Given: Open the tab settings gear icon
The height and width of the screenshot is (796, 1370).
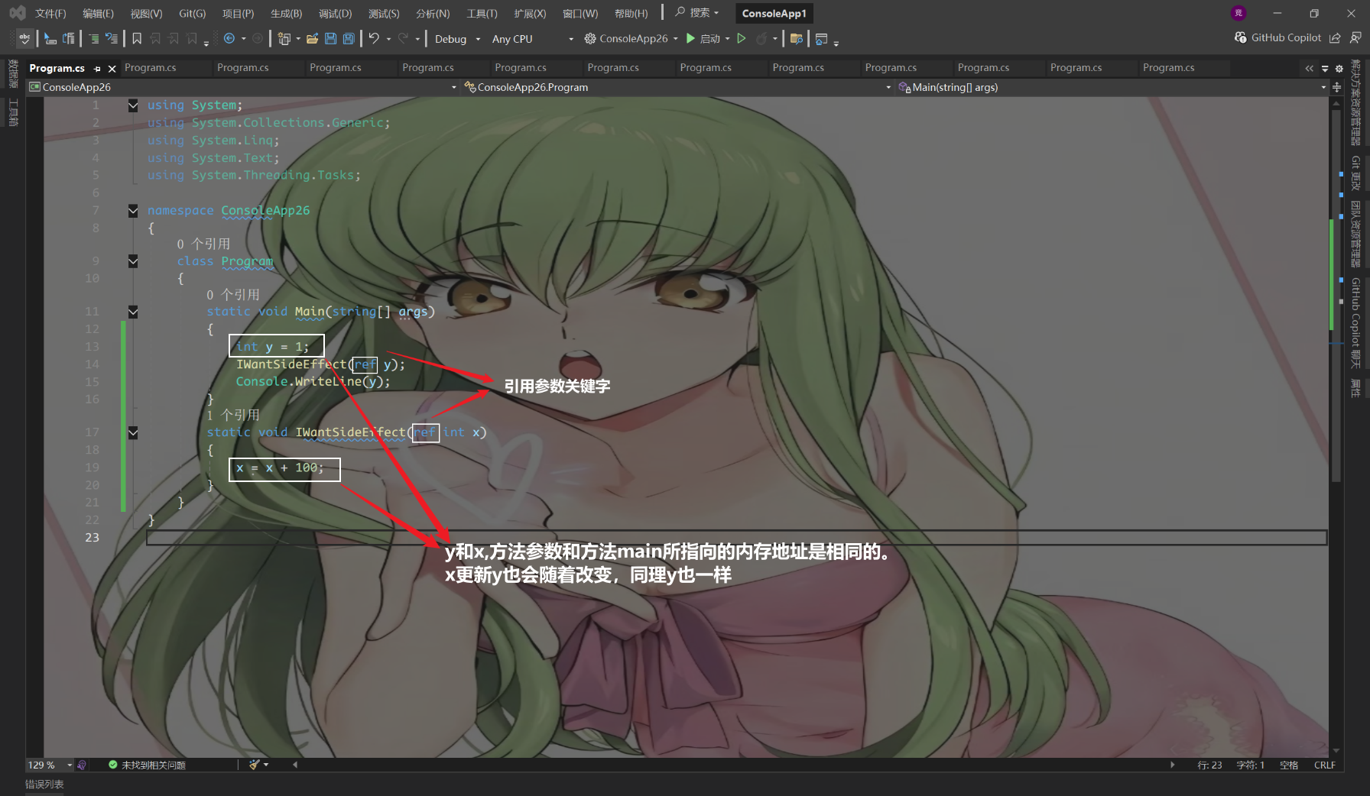Looking at the screenshot, I should [x=1339, y=68].
